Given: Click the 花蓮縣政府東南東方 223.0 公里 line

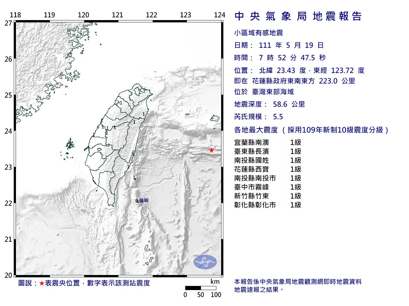Looking at the screenshot, I should pyautogui.click(x=294, y=81).
